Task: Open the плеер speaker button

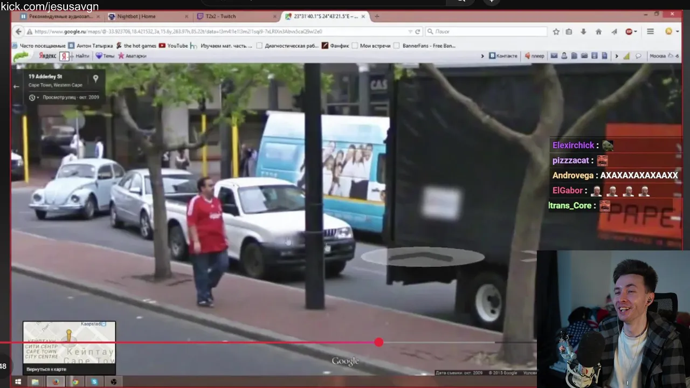Action: [x=534, y=56]
